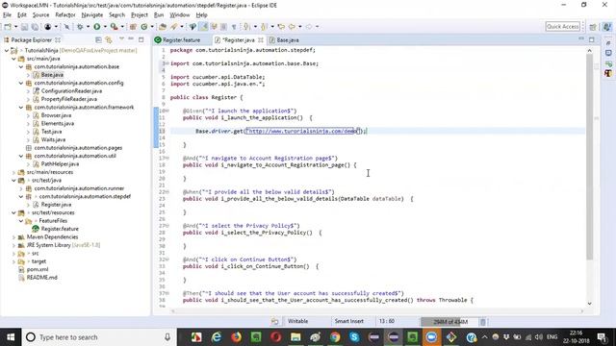Toggle import folding at line 3

pyautogui.click(x=167, y=63)
